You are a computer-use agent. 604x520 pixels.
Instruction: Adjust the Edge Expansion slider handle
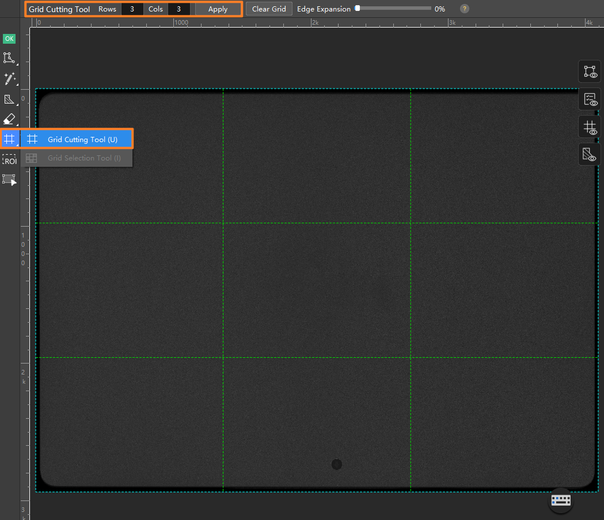358,8
